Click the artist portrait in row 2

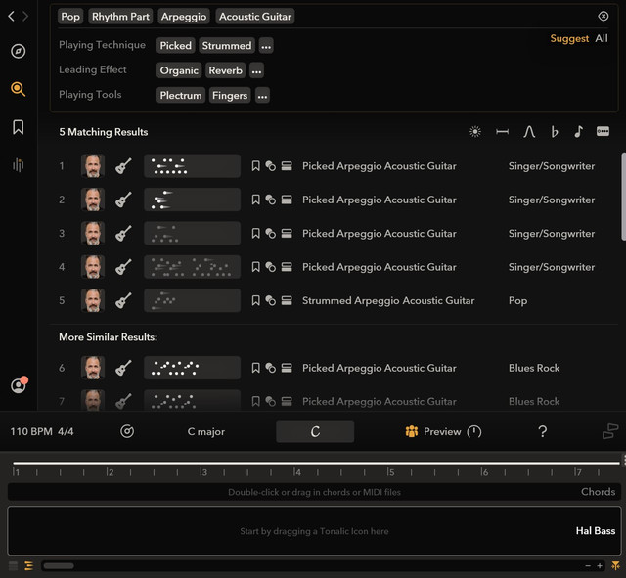coord(93,200)
